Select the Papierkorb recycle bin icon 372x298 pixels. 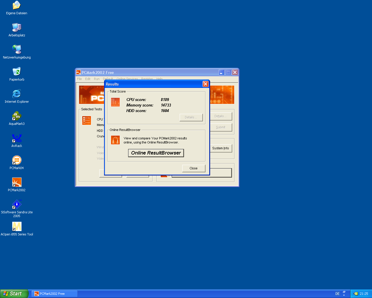(17, 74)
